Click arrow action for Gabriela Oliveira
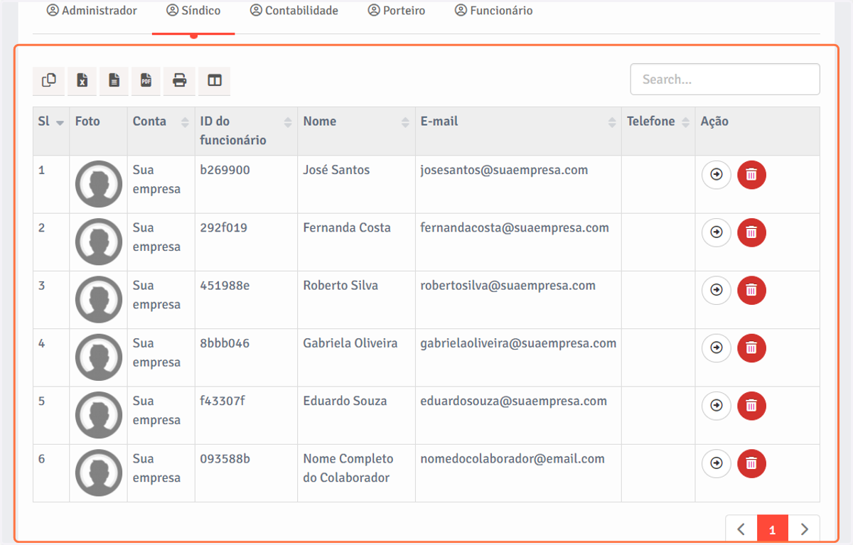The image size is (853, 545). point(717,348)
